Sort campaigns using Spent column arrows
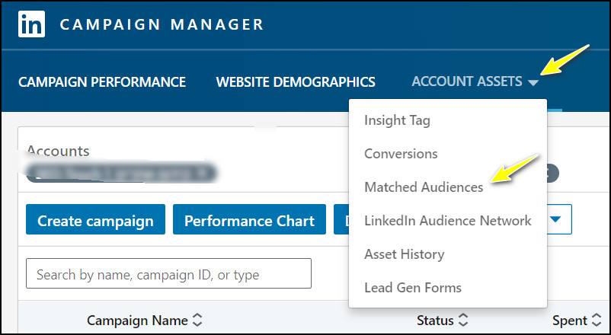 [596, 321]
